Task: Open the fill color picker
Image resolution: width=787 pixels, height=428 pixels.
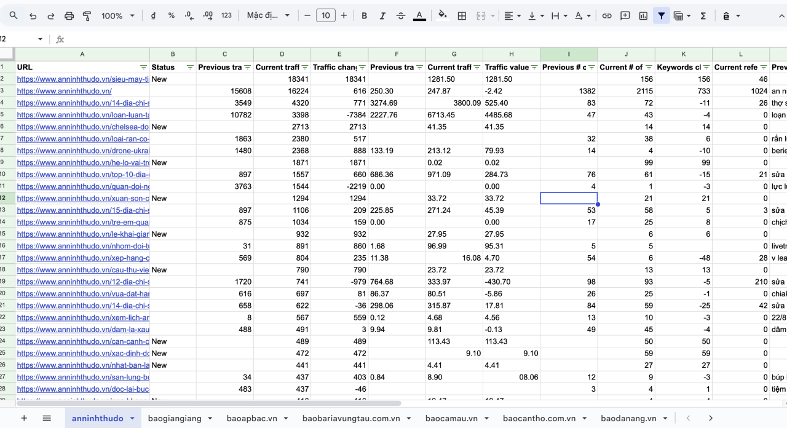Action: point(443,15)
